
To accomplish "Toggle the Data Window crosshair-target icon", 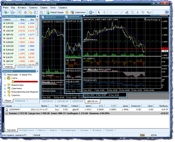I will 25,12.
